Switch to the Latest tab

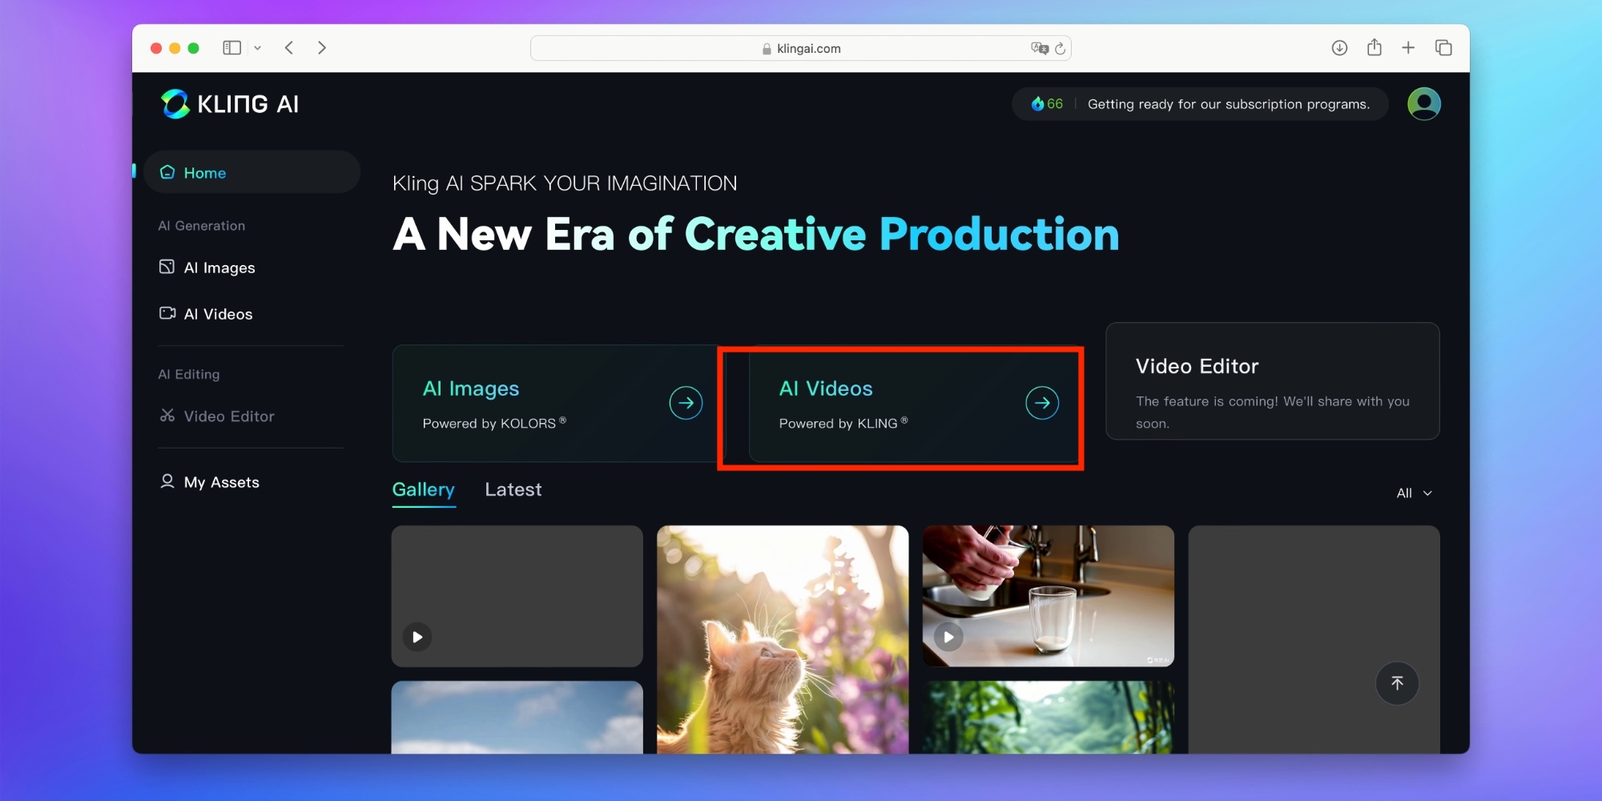[x=513, y=489]
